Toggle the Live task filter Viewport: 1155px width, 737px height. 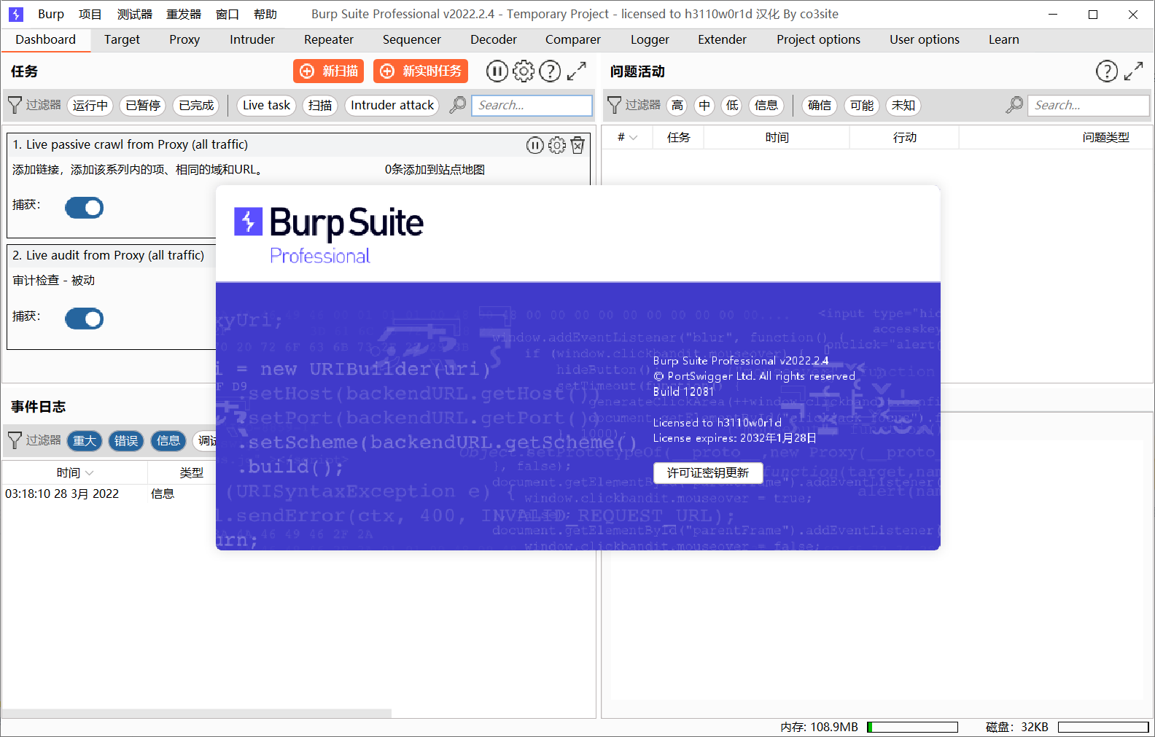[x=266, y=105]
